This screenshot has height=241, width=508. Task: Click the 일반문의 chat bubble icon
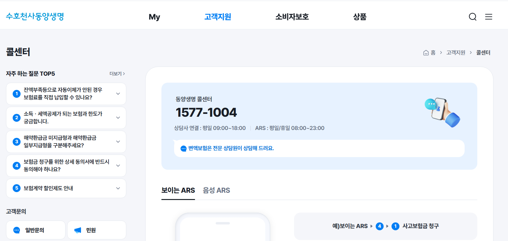[17, 230]
